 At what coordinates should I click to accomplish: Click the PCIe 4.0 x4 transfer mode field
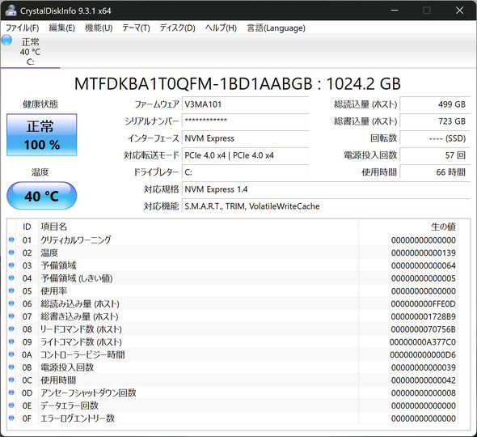[246, 155]
